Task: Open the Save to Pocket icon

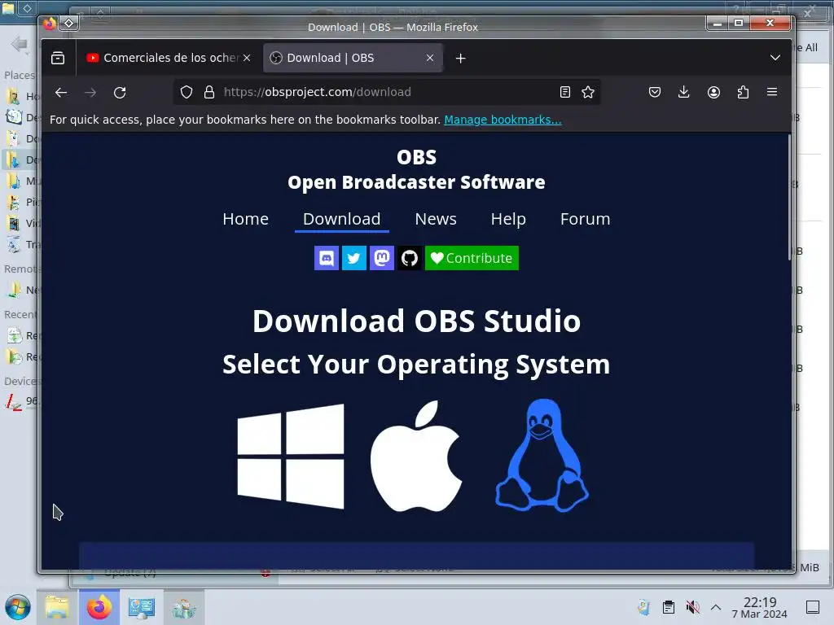Action: (655, 93)
